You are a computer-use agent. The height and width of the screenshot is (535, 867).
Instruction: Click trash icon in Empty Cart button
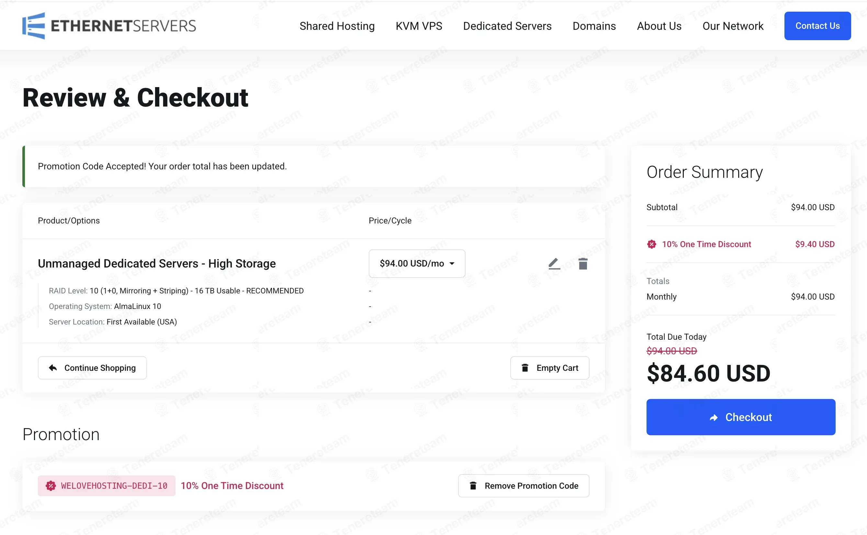525,368
